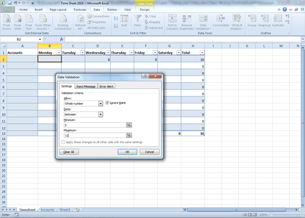The height and width of the screenshot is (218, 305).
Task: Click the From Text import icon
Action: [29, 22]
